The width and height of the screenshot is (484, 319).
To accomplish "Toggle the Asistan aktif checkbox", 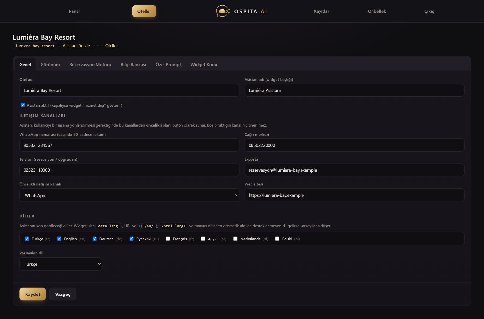I will click(23, 105).
